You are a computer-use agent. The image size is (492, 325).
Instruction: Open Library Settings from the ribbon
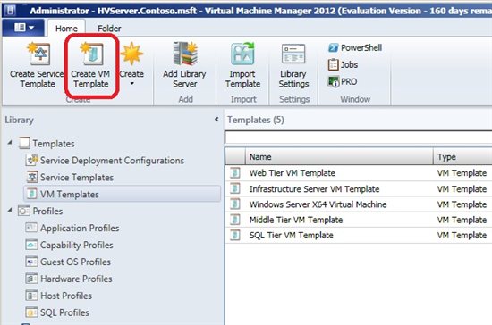[293, 66]
